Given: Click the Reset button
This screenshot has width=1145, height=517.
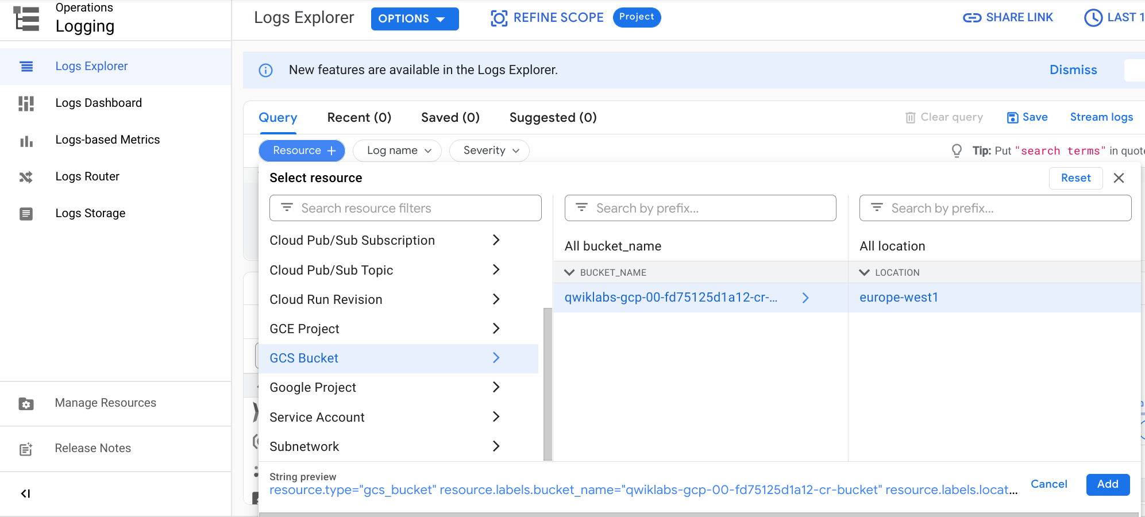Looking at the screenshot, I should click(1075, 178).
